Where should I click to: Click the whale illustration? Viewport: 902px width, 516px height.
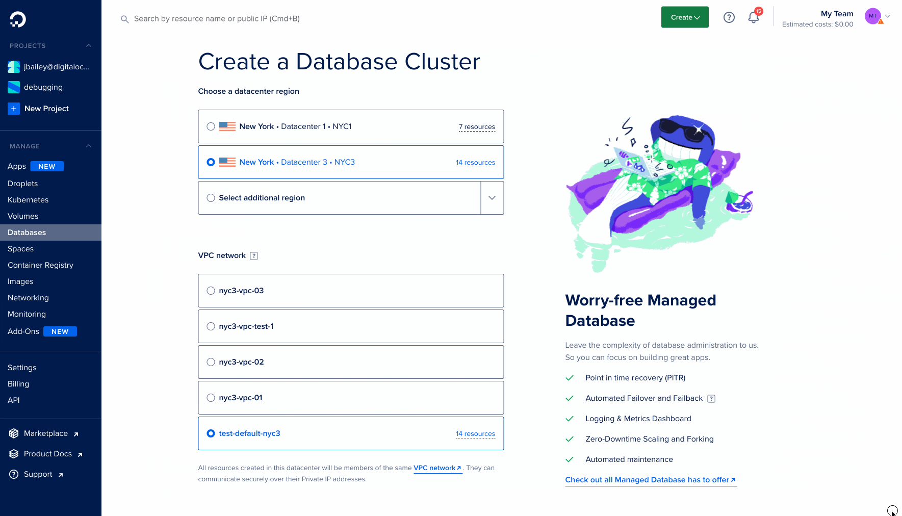coord(660,194)
